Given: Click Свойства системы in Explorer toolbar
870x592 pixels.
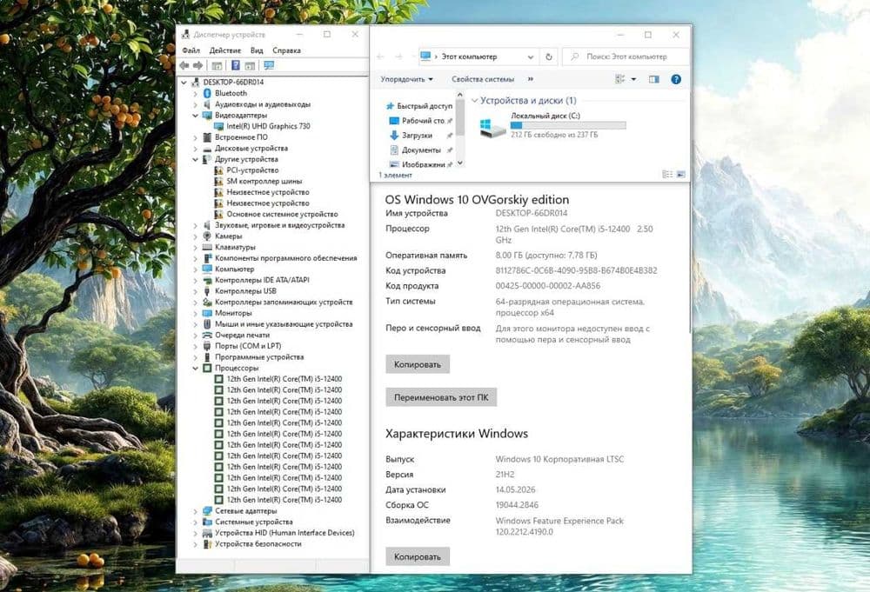Looking at the screenshot, I should [483, 79].
